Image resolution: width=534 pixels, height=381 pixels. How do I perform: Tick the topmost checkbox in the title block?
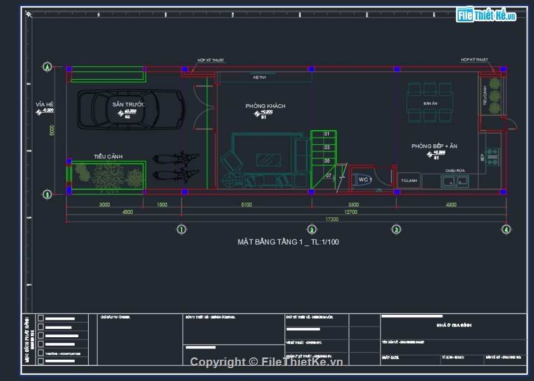pos(40,318)
